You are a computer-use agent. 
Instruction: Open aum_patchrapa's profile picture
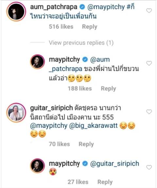[16, 12]
